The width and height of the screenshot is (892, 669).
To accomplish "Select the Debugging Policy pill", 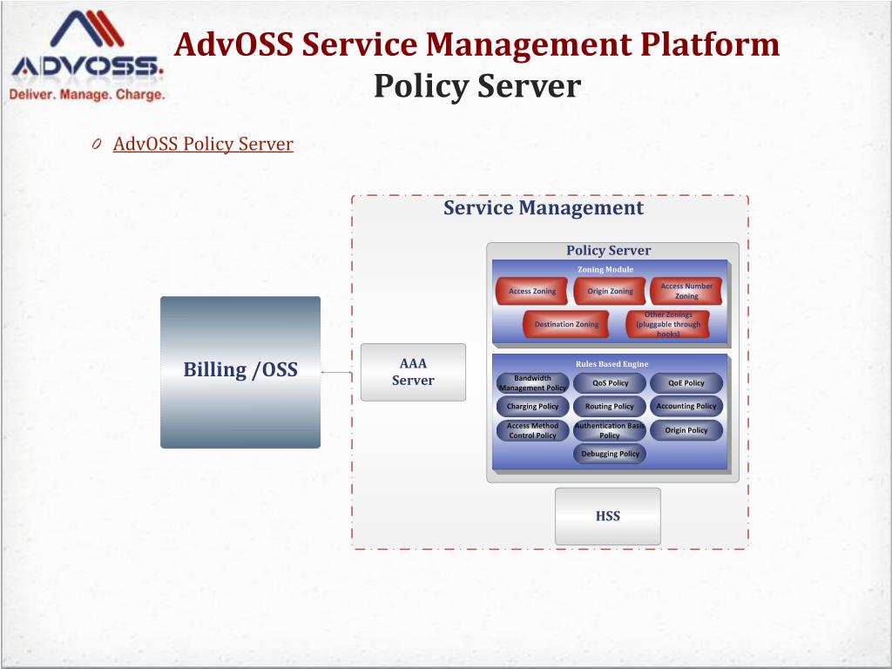I will point(610,454).
